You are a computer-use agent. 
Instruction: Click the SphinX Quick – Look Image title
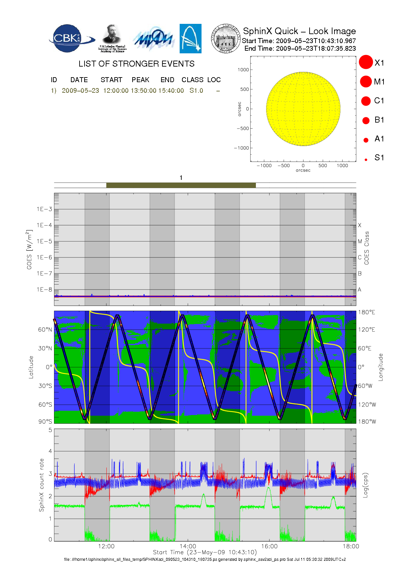[299, 31]
